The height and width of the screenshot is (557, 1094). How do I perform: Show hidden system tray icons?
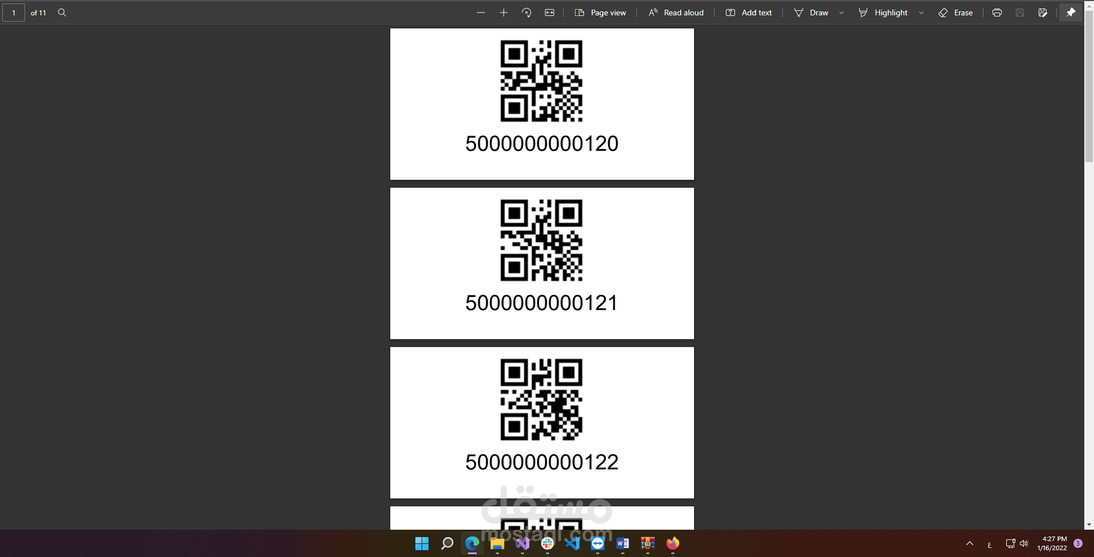coord(970,543)
